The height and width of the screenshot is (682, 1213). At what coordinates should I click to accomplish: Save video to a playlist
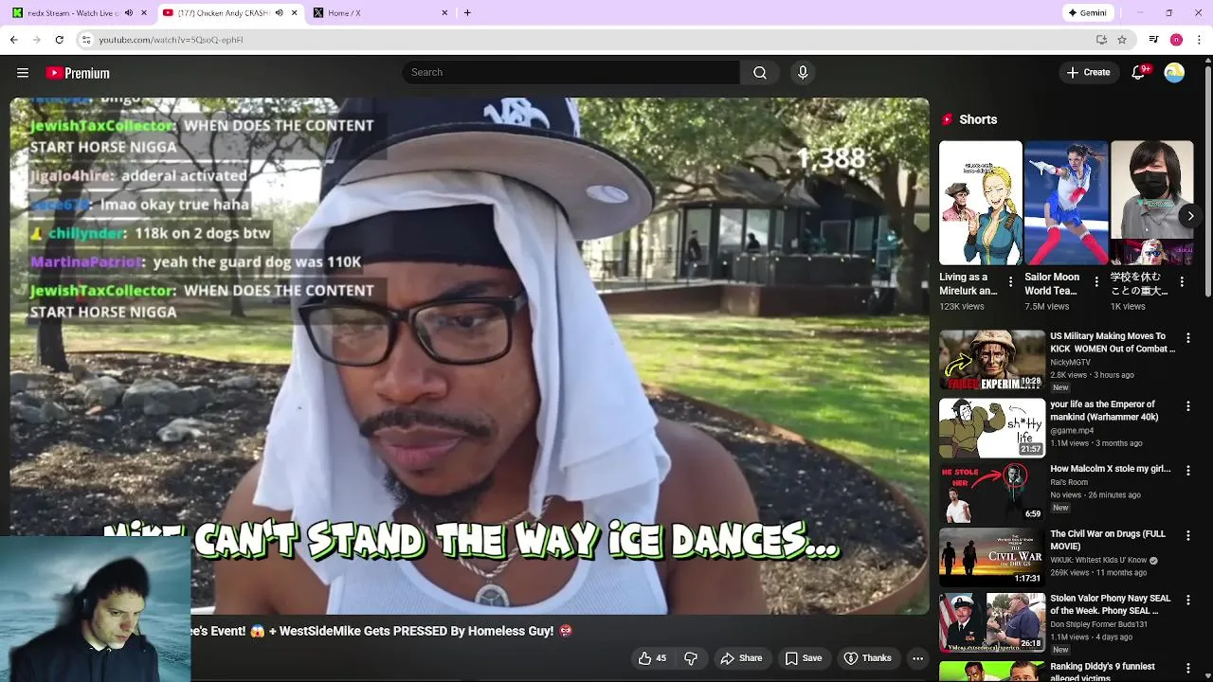pyautogui.click(x=803, y=658)
